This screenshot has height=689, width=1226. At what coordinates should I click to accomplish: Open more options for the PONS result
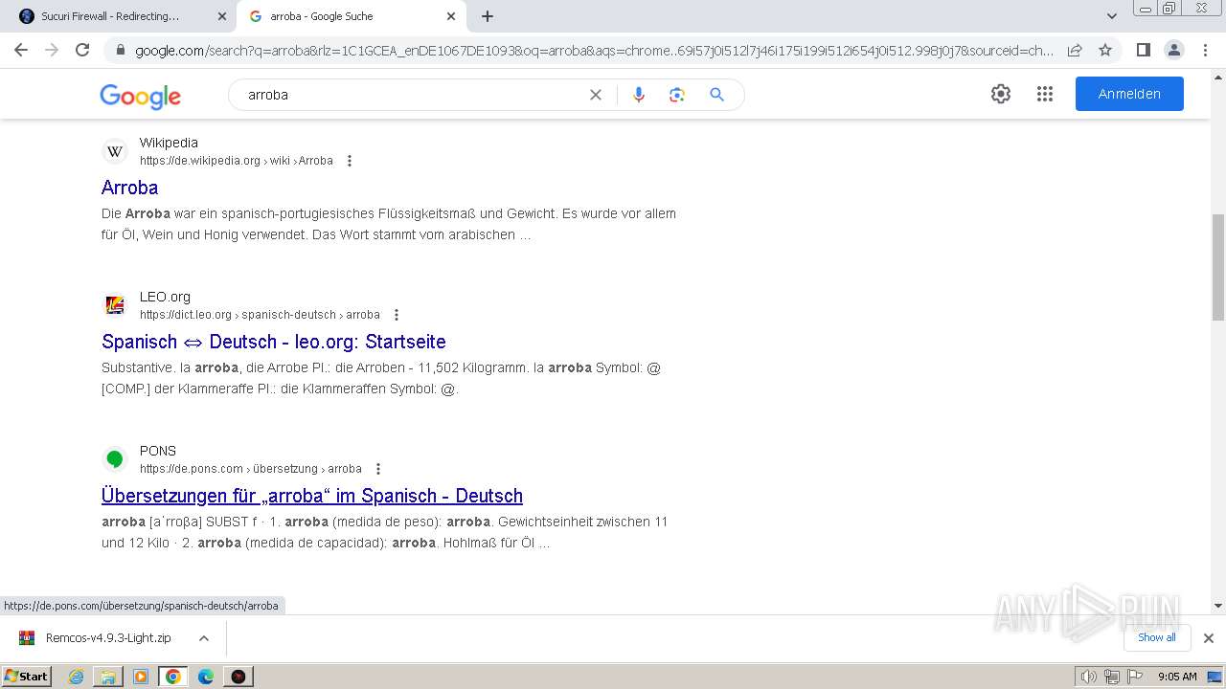point(378,469)
